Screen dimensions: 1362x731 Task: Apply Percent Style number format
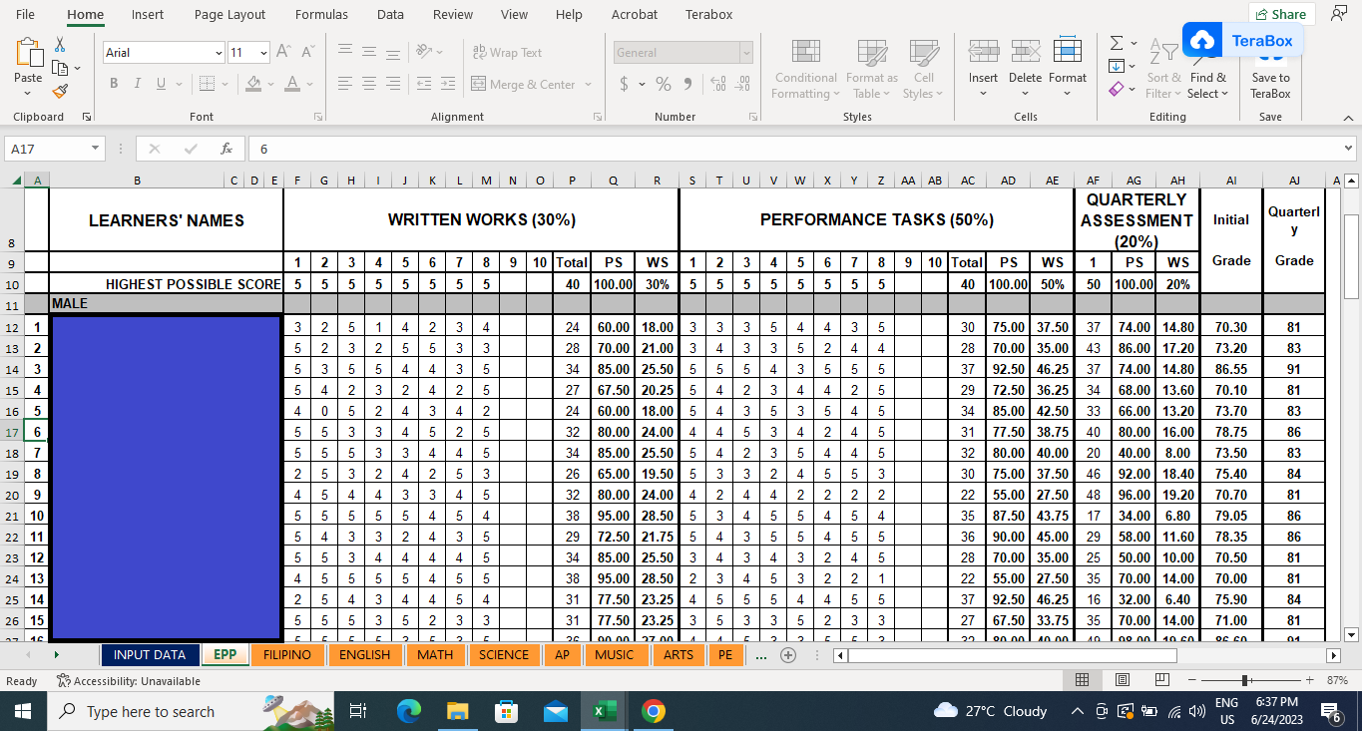coord(664,85)
